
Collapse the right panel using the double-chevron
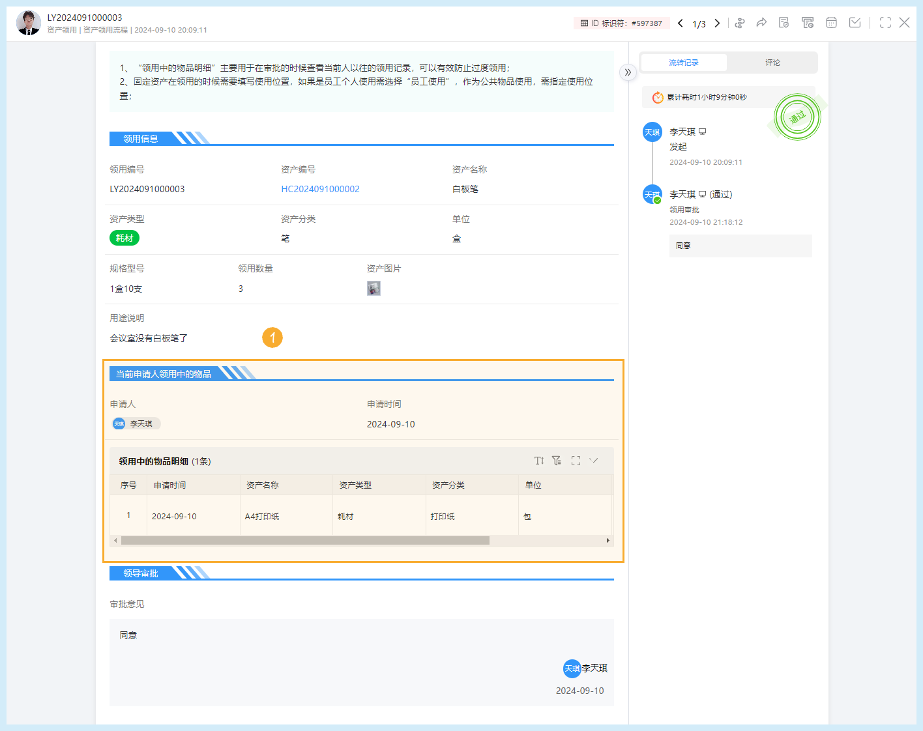[x=627, y=72]
